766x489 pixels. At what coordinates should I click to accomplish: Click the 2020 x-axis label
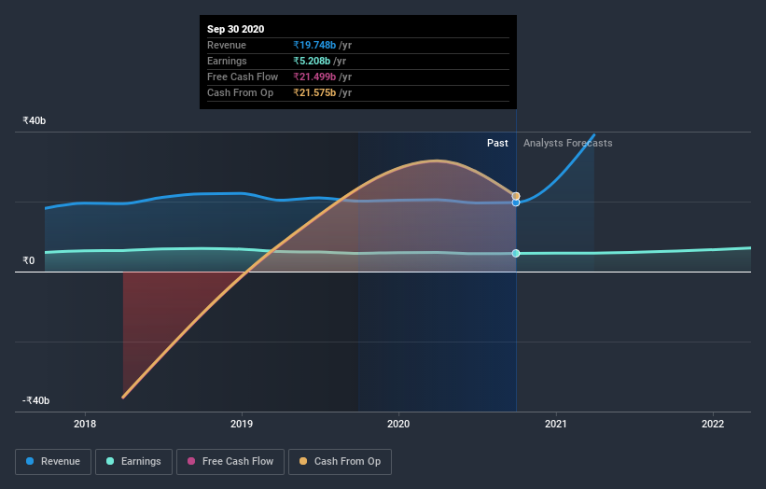[x=398, y=424]
